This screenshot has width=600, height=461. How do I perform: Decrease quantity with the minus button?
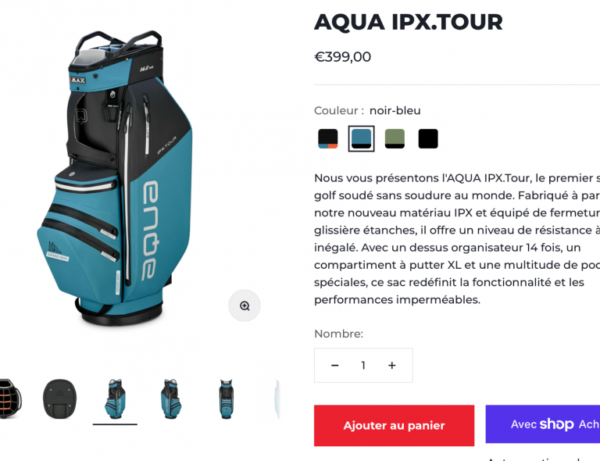(x=335, y=366)
